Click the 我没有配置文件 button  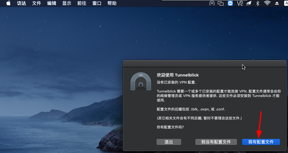click(216, 142)
